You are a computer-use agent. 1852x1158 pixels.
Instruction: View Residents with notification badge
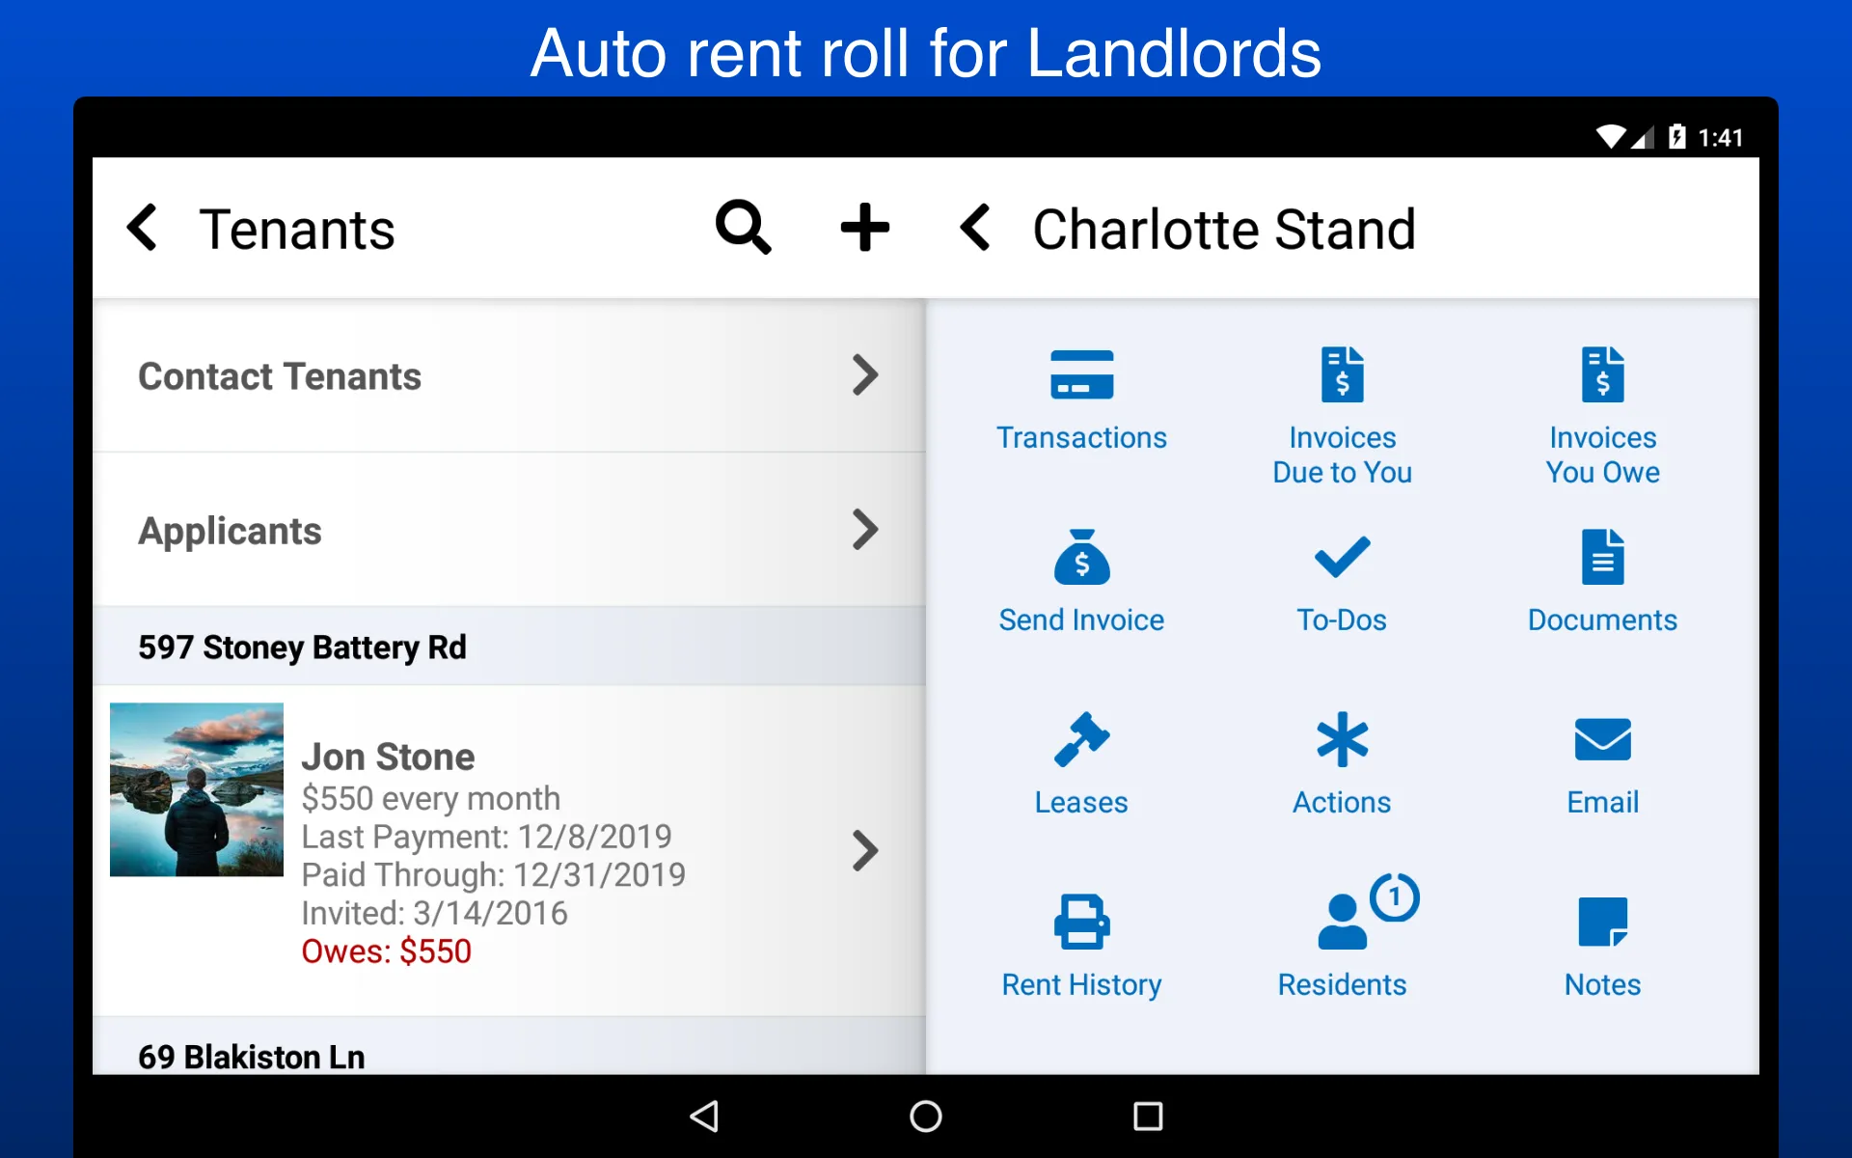1342,934
